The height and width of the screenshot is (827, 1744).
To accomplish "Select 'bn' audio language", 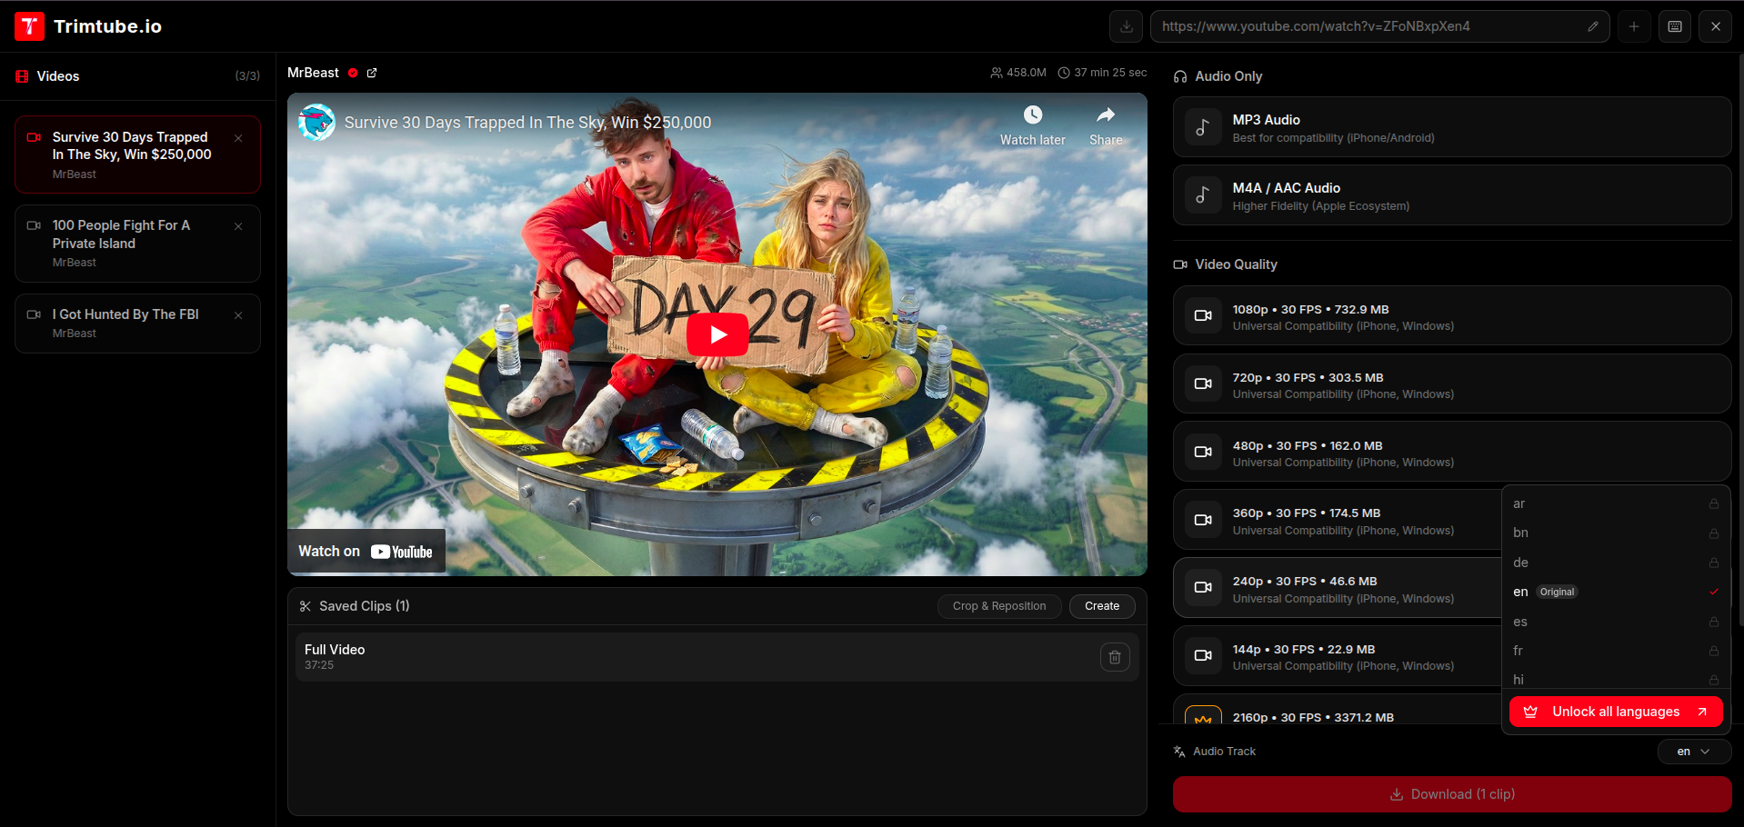I will point(1616,533).
